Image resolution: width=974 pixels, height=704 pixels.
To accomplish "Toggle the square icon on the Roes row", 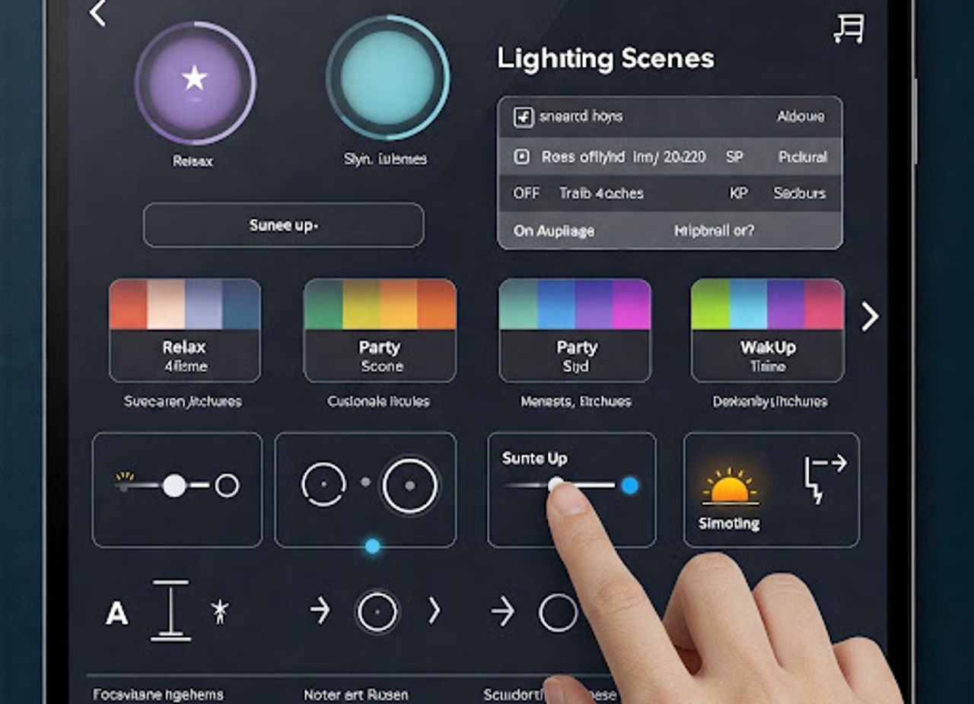I will tap(522, 157).
